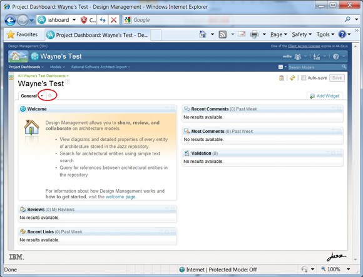Open the IE Tools menu
The width and height of the screenshot is (363, 277).
click(x=325, y=35)
